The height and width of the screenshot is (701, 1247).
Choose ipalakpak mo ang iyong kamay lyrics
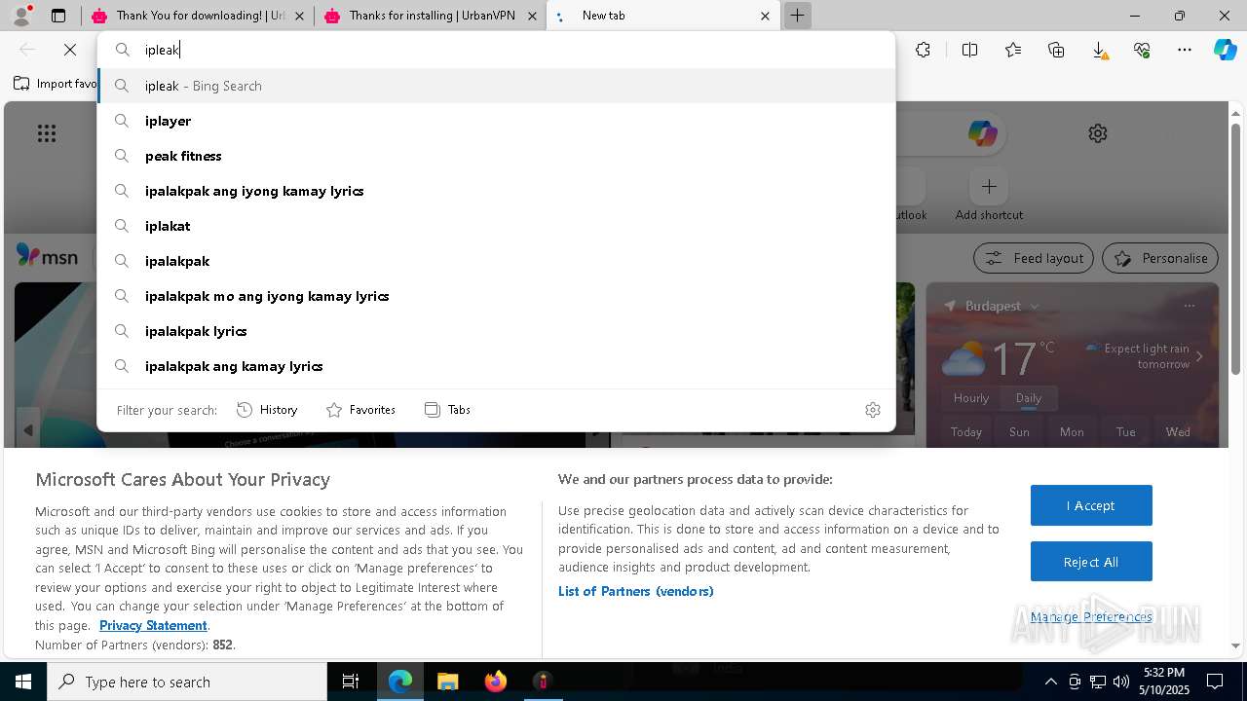point(496,296)
